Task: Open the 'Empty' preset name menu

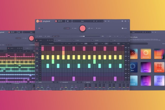Action: 82,21
